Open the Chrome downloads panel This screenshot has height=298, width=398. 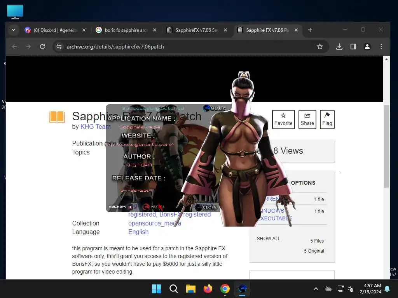[339, 47]
